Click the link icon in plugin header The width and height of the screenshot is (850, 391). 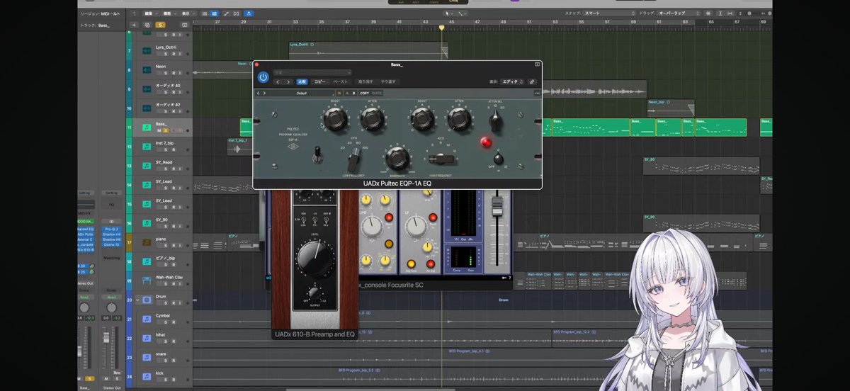[x=532, y=81]
